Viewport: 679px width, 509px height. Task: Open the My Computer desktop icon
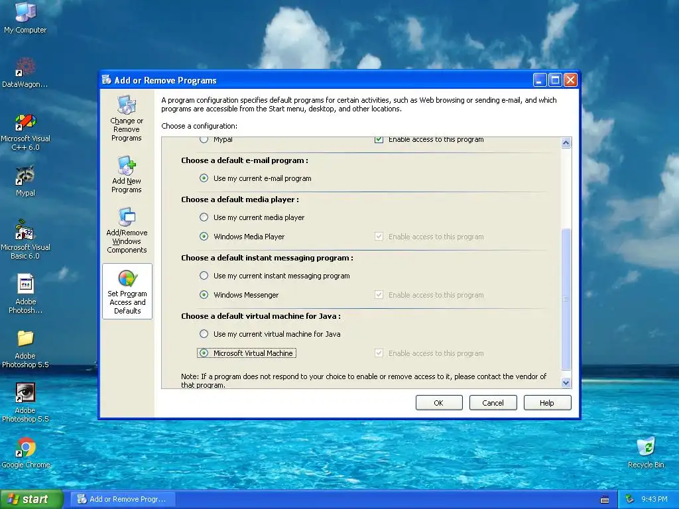tap(25, 17)
